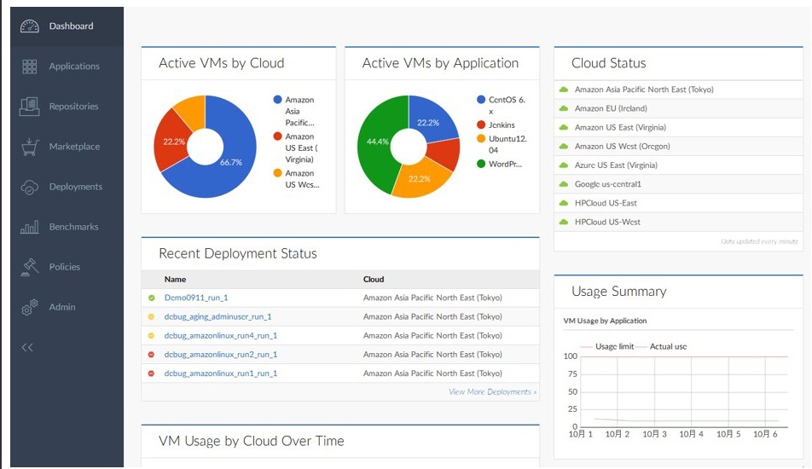This screenshot has height=469, width=812.
Task: Toggle the WordPress legend entry
Action: click(x=504, y=164)
